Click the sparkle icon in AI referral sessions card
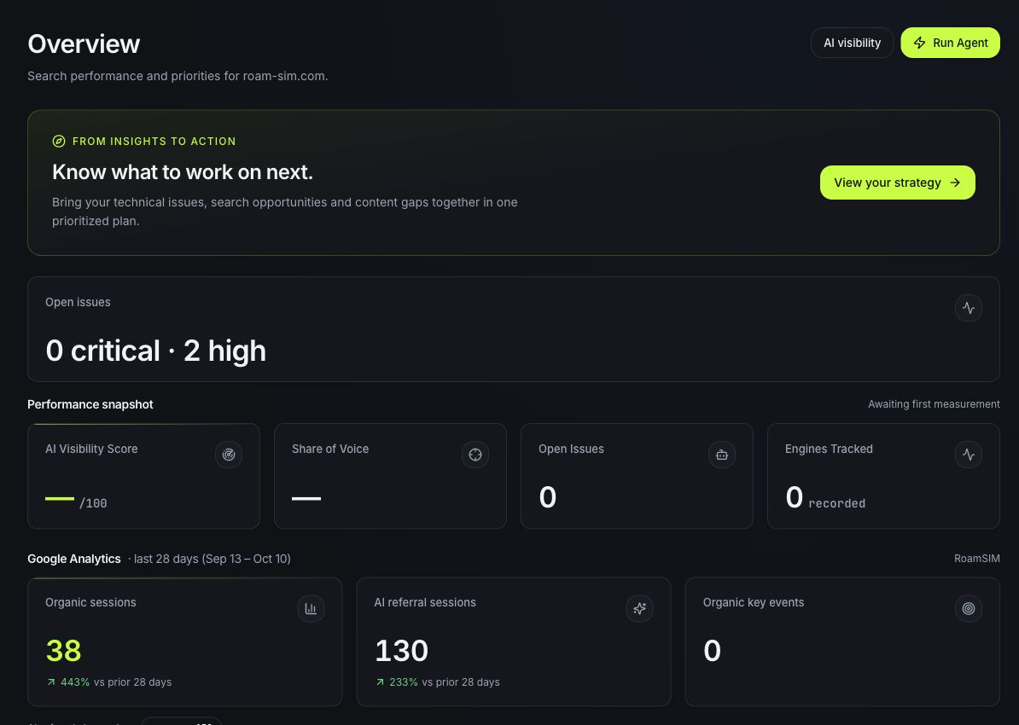The image size is (1019, 725). coord(639,609)
